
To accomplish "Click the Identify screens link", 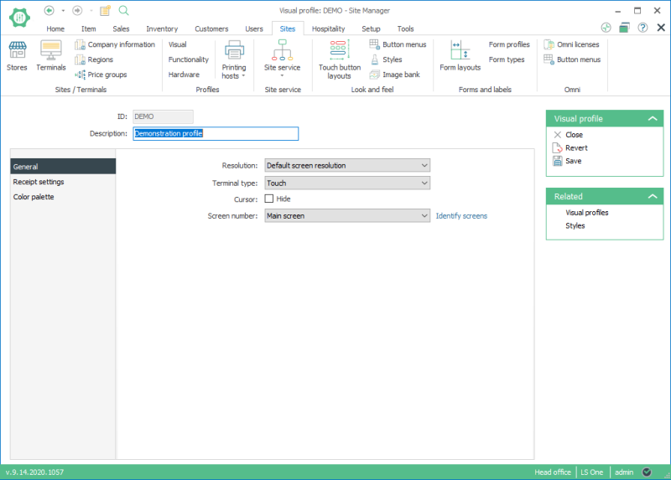I will [x=461, y=216].
